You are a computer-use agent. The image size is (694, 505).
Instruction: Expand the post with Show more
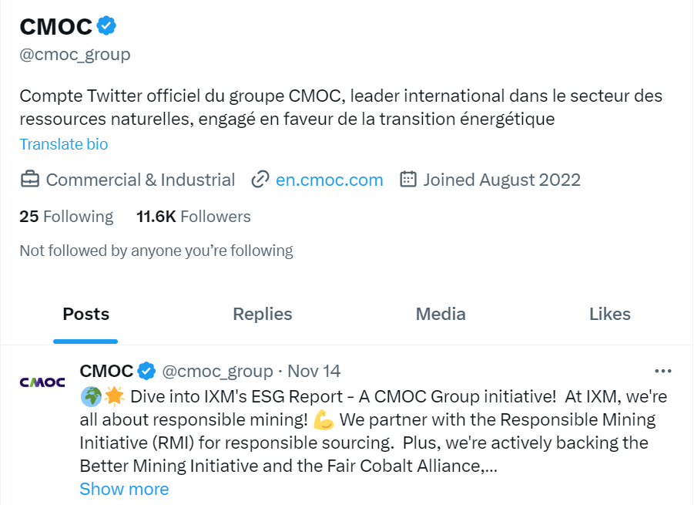coord(124,490)
